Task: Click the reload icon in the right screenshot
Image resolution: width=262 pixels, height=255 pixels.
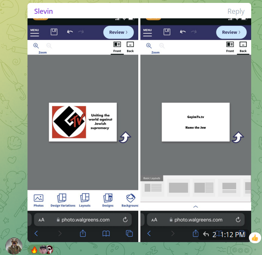Action: (238, 220)
